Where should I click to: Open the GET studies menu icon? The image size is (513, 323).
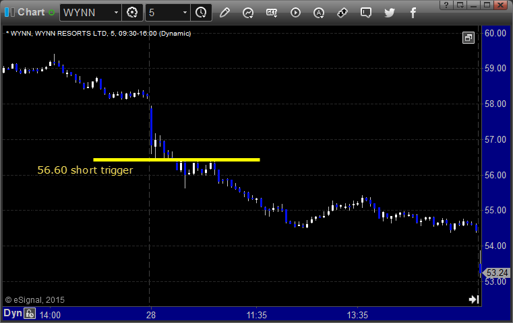[272, 13]
